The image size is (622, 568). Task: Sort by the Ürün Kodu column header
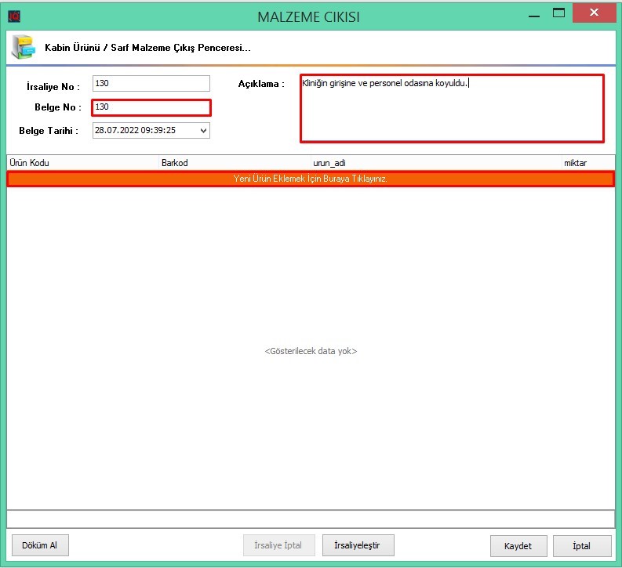coord(28,163)
